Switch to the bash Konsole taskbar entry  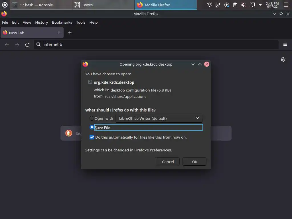tap(41, 5)
